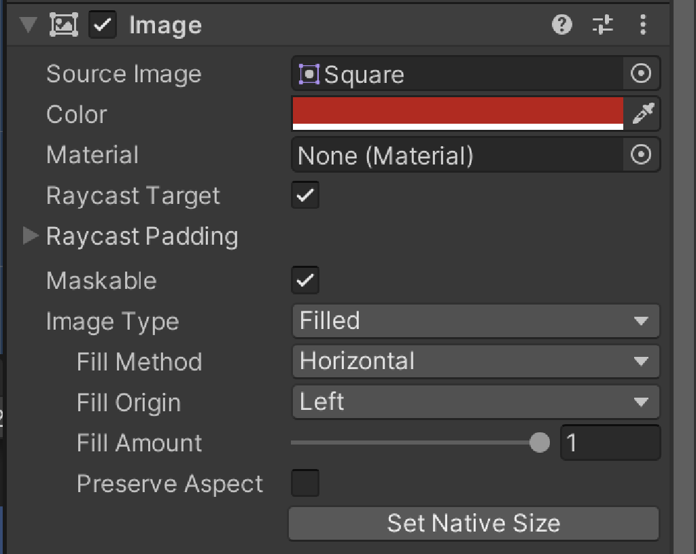Open the Image component presets icon

tap(602, 26)
